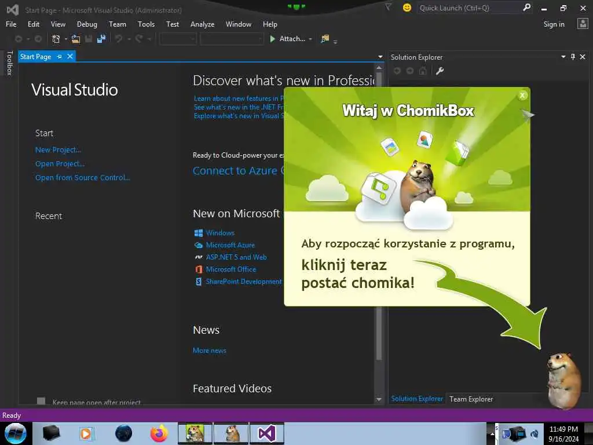Click the ChomikBox taskbar icon
The height and width of the screenshot is (445, 593).
pyautogui.click(x=195, y=433)
